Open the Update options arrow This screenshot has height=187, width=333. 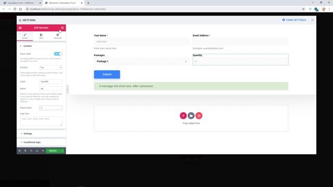click(x=62, y=151)
